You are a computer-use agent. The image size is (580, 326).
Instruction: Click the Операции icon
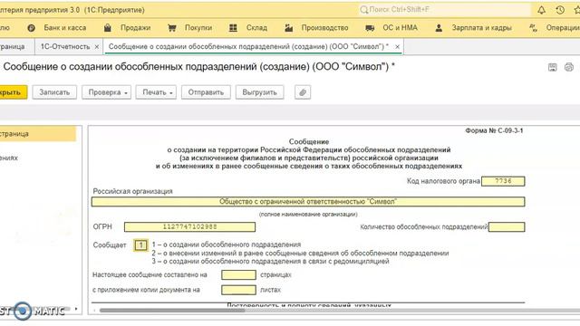(x=533, y=28)
